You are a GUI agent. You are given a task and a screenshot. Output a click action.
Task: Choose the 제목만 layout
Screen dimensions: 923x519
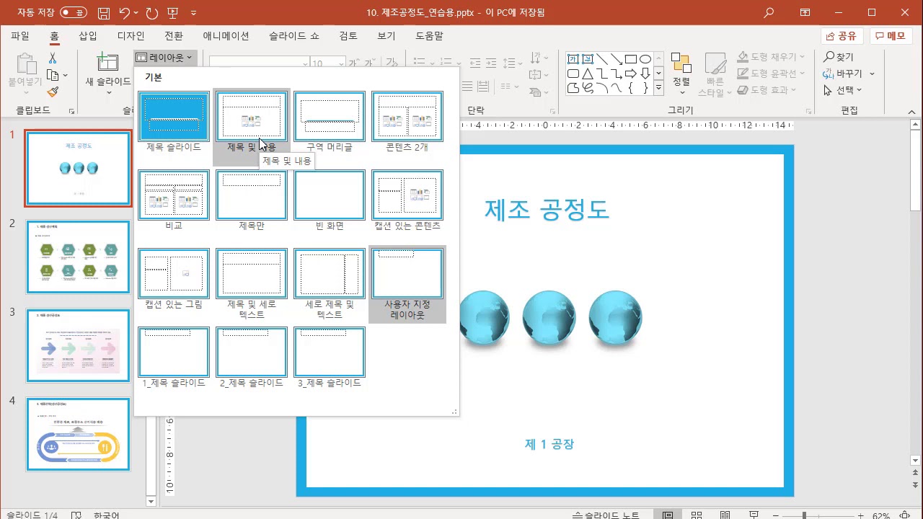252,195
